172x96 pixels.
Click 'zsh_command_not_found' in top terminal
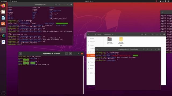coord(58,19)
